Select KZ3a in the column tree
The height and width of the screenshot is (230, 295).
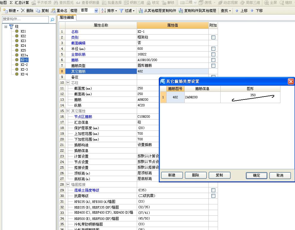tap(24, 55)
